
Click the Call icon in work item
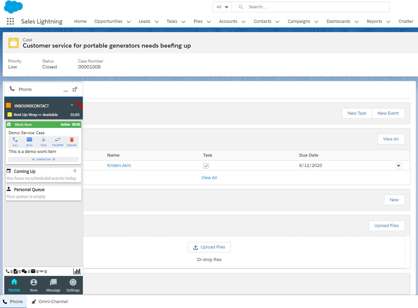click(15, 140)
